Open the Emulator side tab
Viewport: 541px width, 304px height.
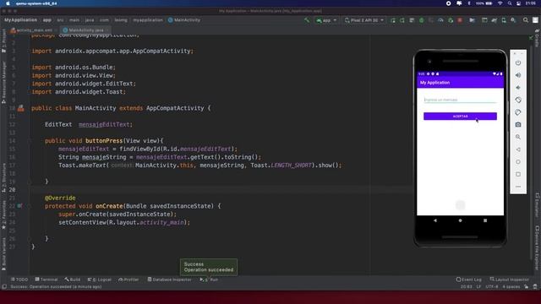click(538, 204)
